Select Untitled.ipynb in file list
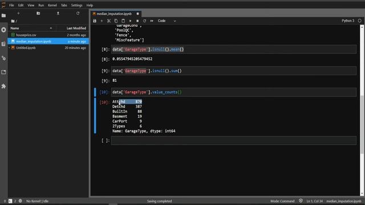The image size is (365, 205). (x=48, y=48)
